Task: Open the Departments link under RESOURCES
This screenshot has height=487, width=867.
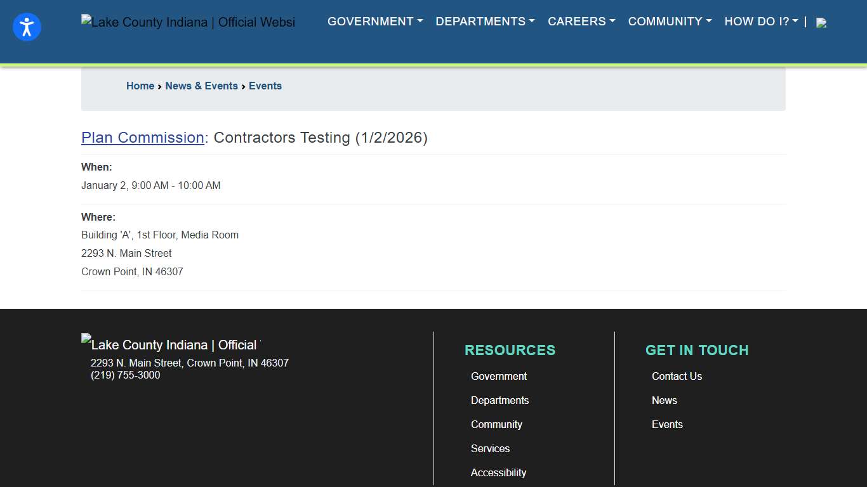Action: tap(500, 400)
